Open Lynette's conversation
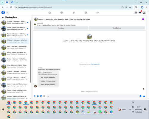The image size is (149, 119). click(x=15, y=72)
